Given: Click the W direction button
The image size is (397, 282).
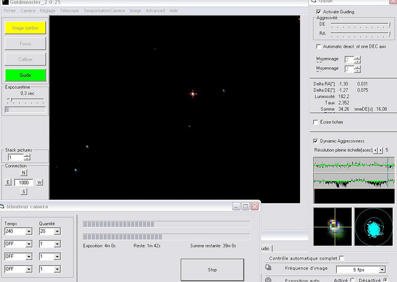Looking at the screenshot, I should pyautogui.click(x=40, y=182).
